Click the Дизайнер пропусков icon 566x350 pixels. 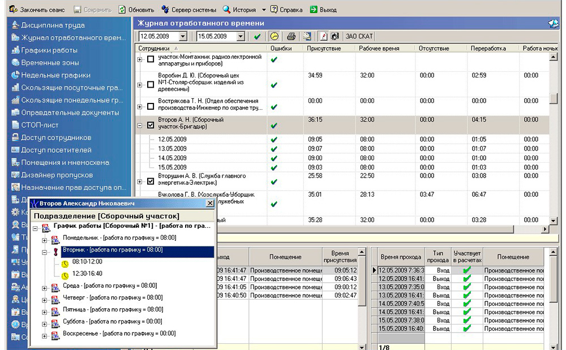[x=15, y=175]
